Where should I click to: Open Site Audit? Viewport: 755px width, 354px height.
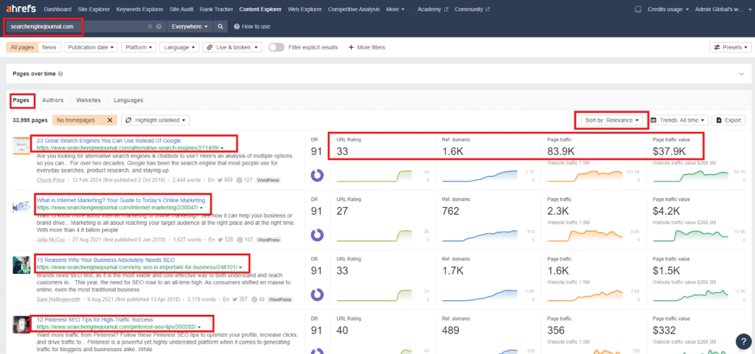181,9
